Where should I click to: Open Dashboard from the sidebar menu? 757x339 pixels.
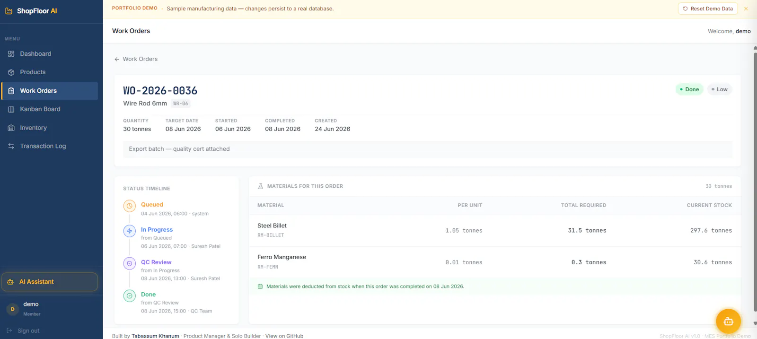50,54
